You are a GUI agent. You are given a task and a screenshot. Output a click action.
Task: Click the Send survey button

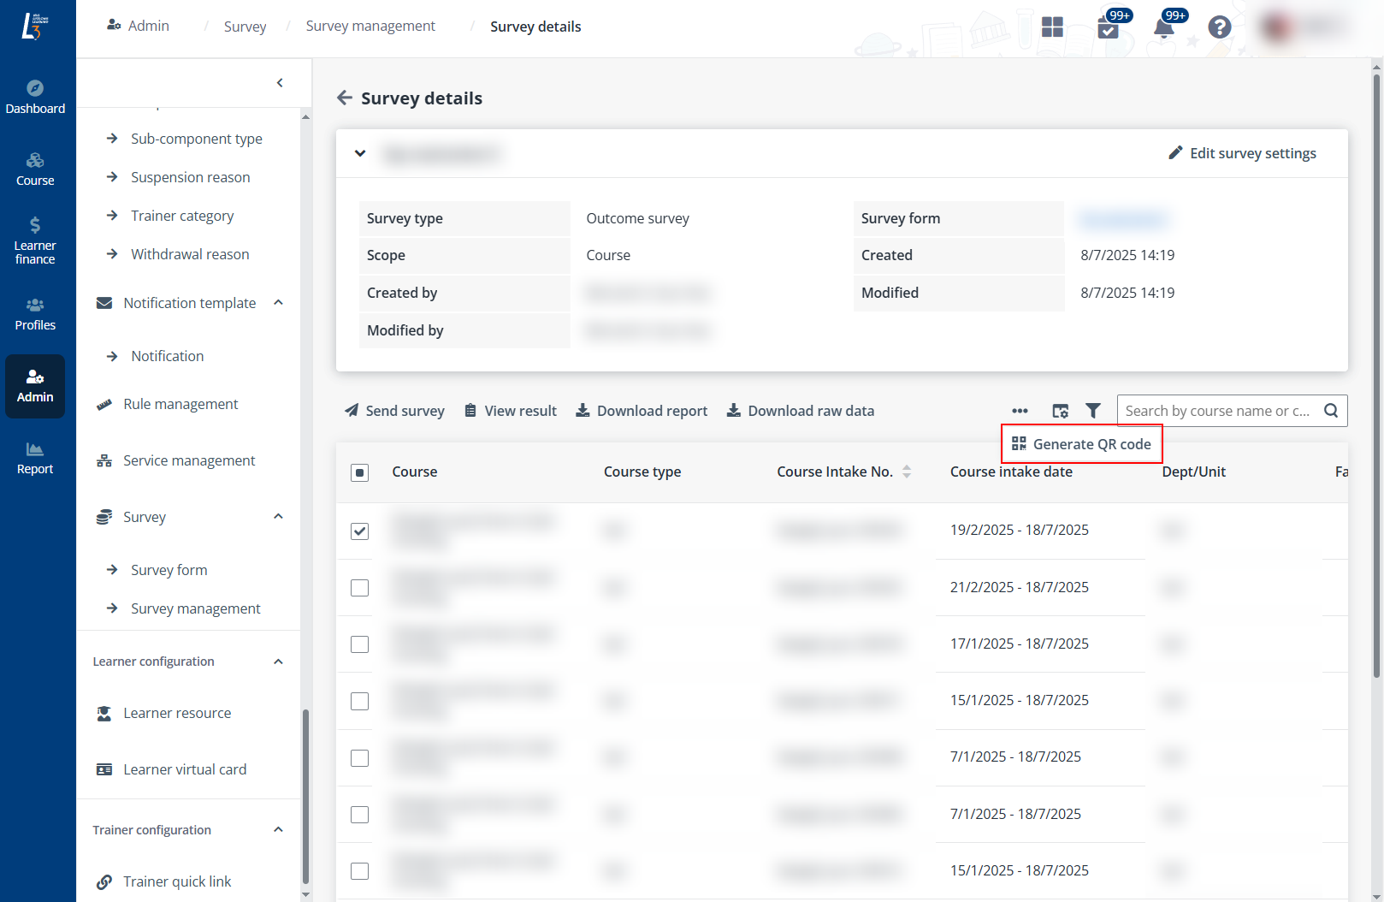point(394,411)
